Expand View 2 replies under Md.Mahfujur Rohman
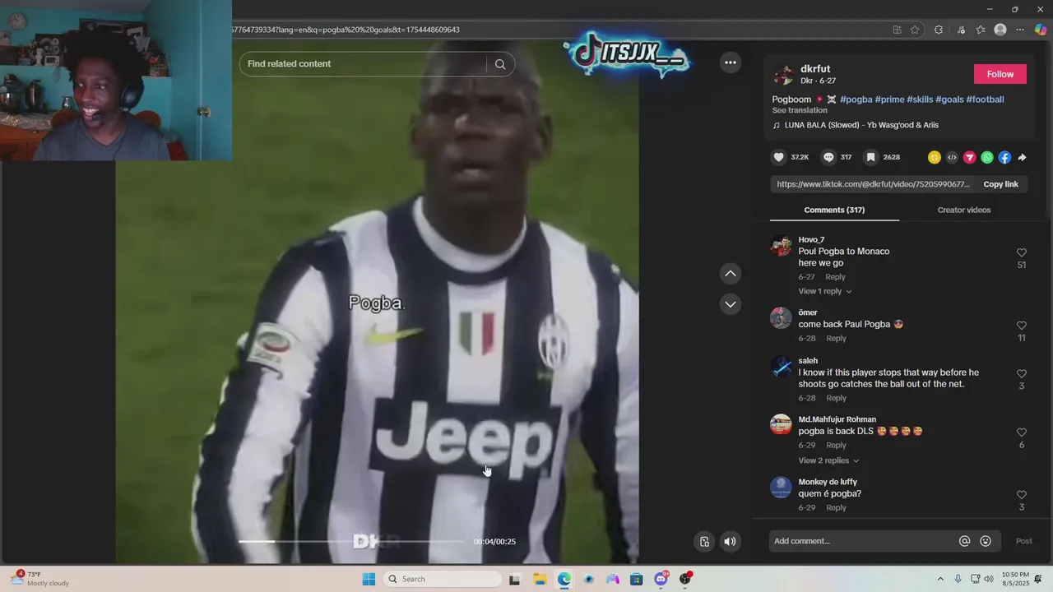The width and height of the screenshot is (1053, 592). (828, 460)
